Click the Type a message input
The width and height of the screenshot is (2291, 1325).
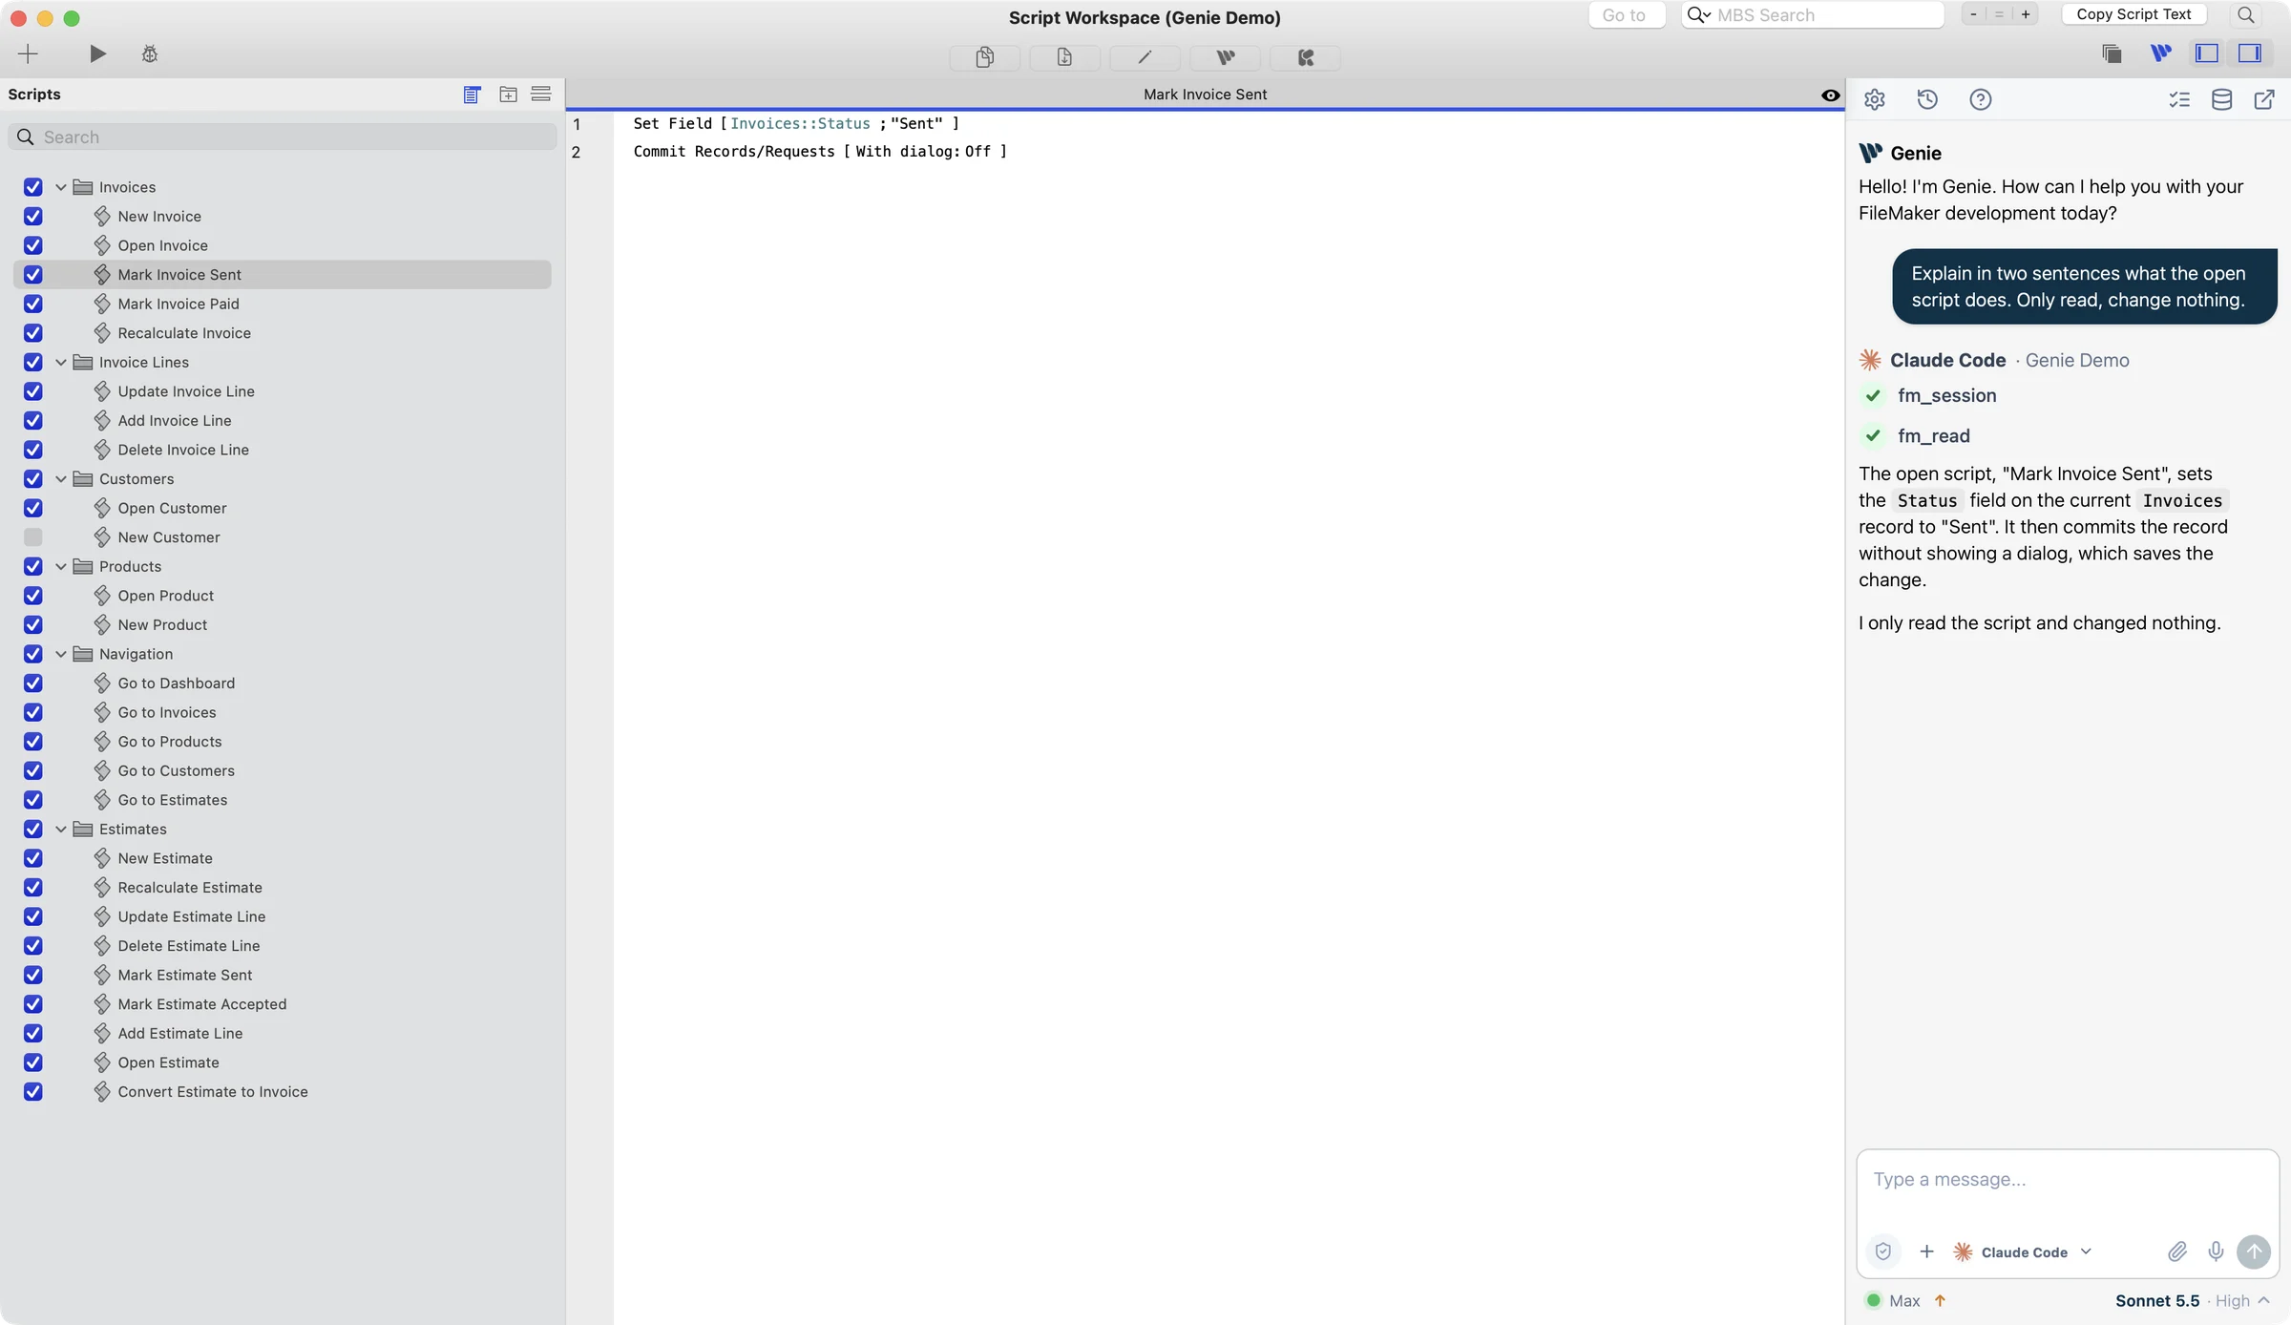click(x=2067, y=1179)
